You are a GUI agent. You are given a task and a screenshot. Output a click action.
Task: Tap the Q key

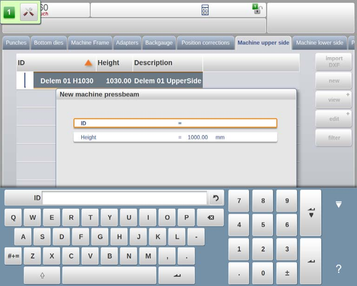pyautogui.click(x=13, y=218)
